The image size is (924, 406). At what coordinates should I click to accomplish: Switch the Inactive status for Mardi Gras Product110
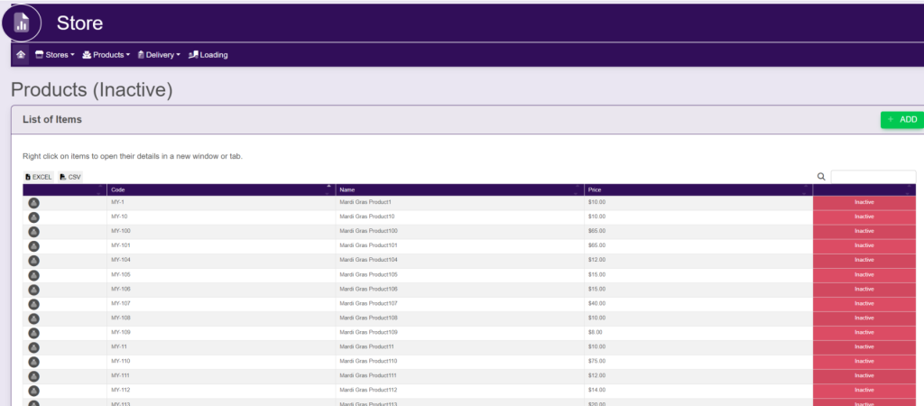click(864, 362)
